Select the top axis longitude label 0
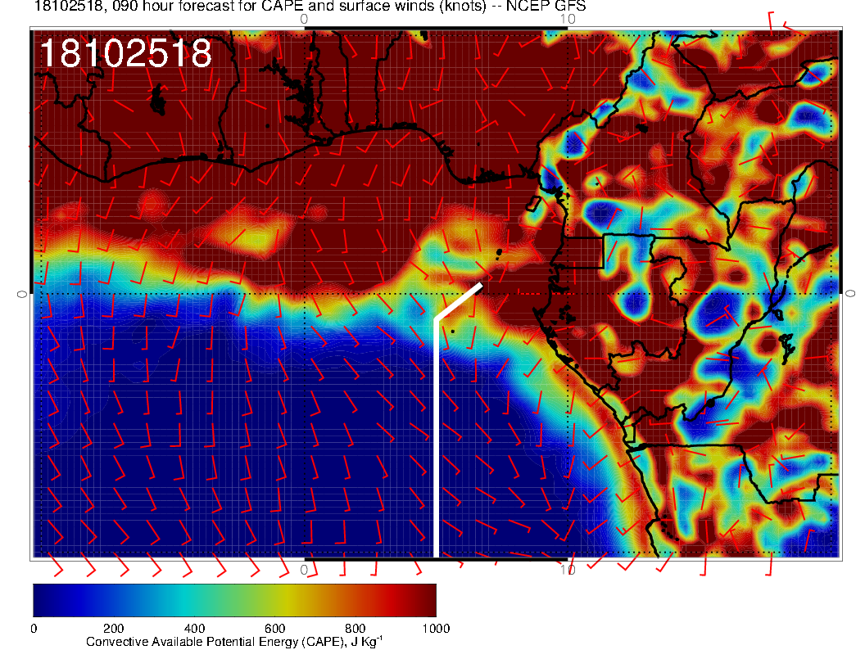Viewport: 865px width, 668px height. point(305,19)
